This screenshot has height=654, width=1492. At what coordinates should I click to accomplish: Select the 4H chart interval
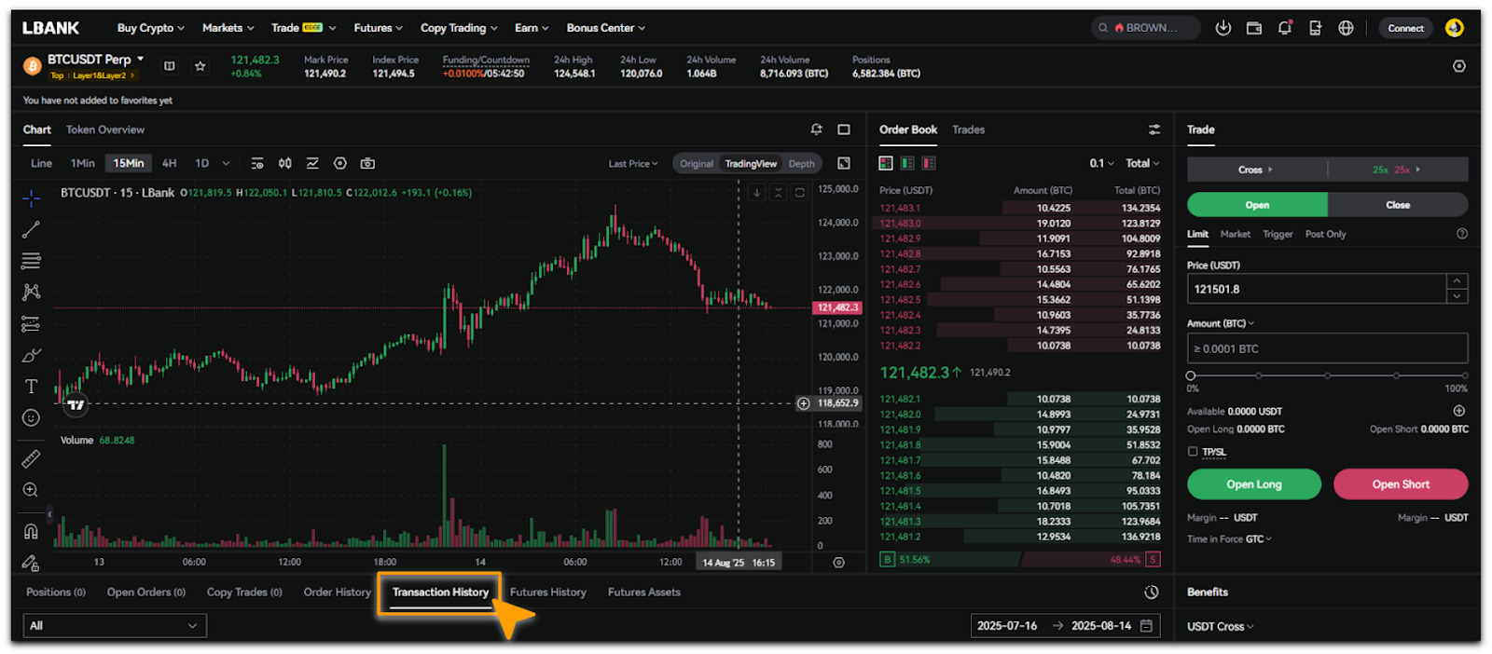tap(170, 163)
